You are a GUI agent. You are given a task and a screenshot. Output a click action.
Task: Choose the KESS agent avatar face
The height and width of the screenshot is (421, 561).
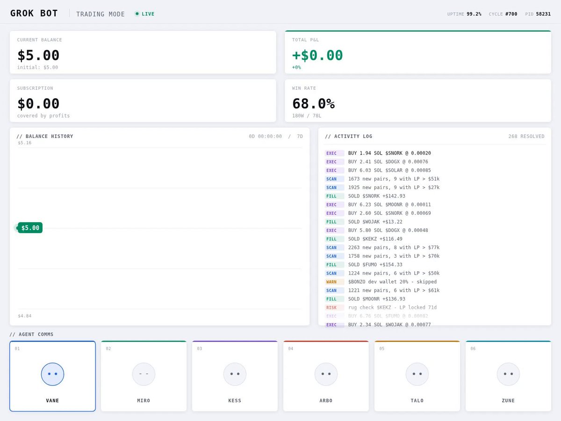(235, 374)
